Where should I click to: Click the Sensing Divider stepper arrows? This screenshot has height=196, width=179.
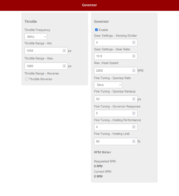pyautogui.click(x=134, y=42)
